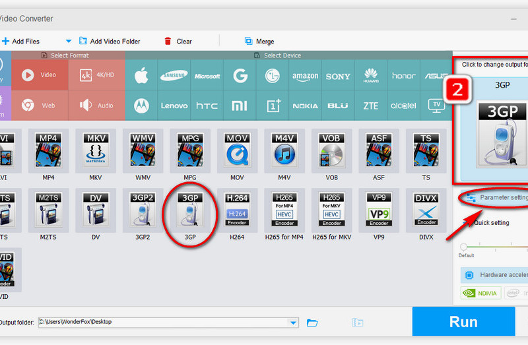Open the Motorola device category
The width and height of the screenshot is (528, 345).
(x=141, y=106)
